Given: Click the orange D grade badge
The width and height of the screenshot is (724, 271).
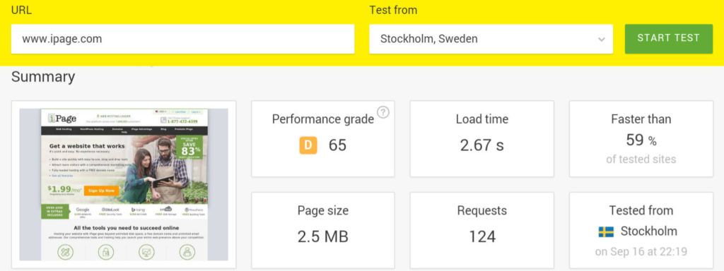Looking at the screenshot, I should pos(308,145).
